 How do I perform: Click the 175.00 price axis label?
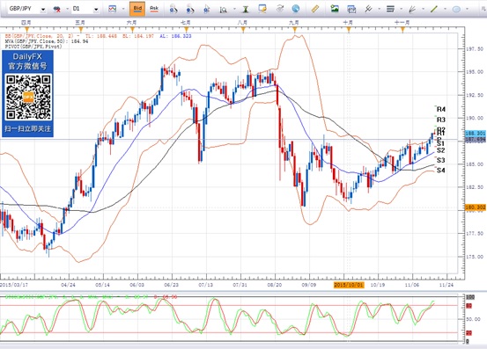pyautogui.click(x=475, y=257)
